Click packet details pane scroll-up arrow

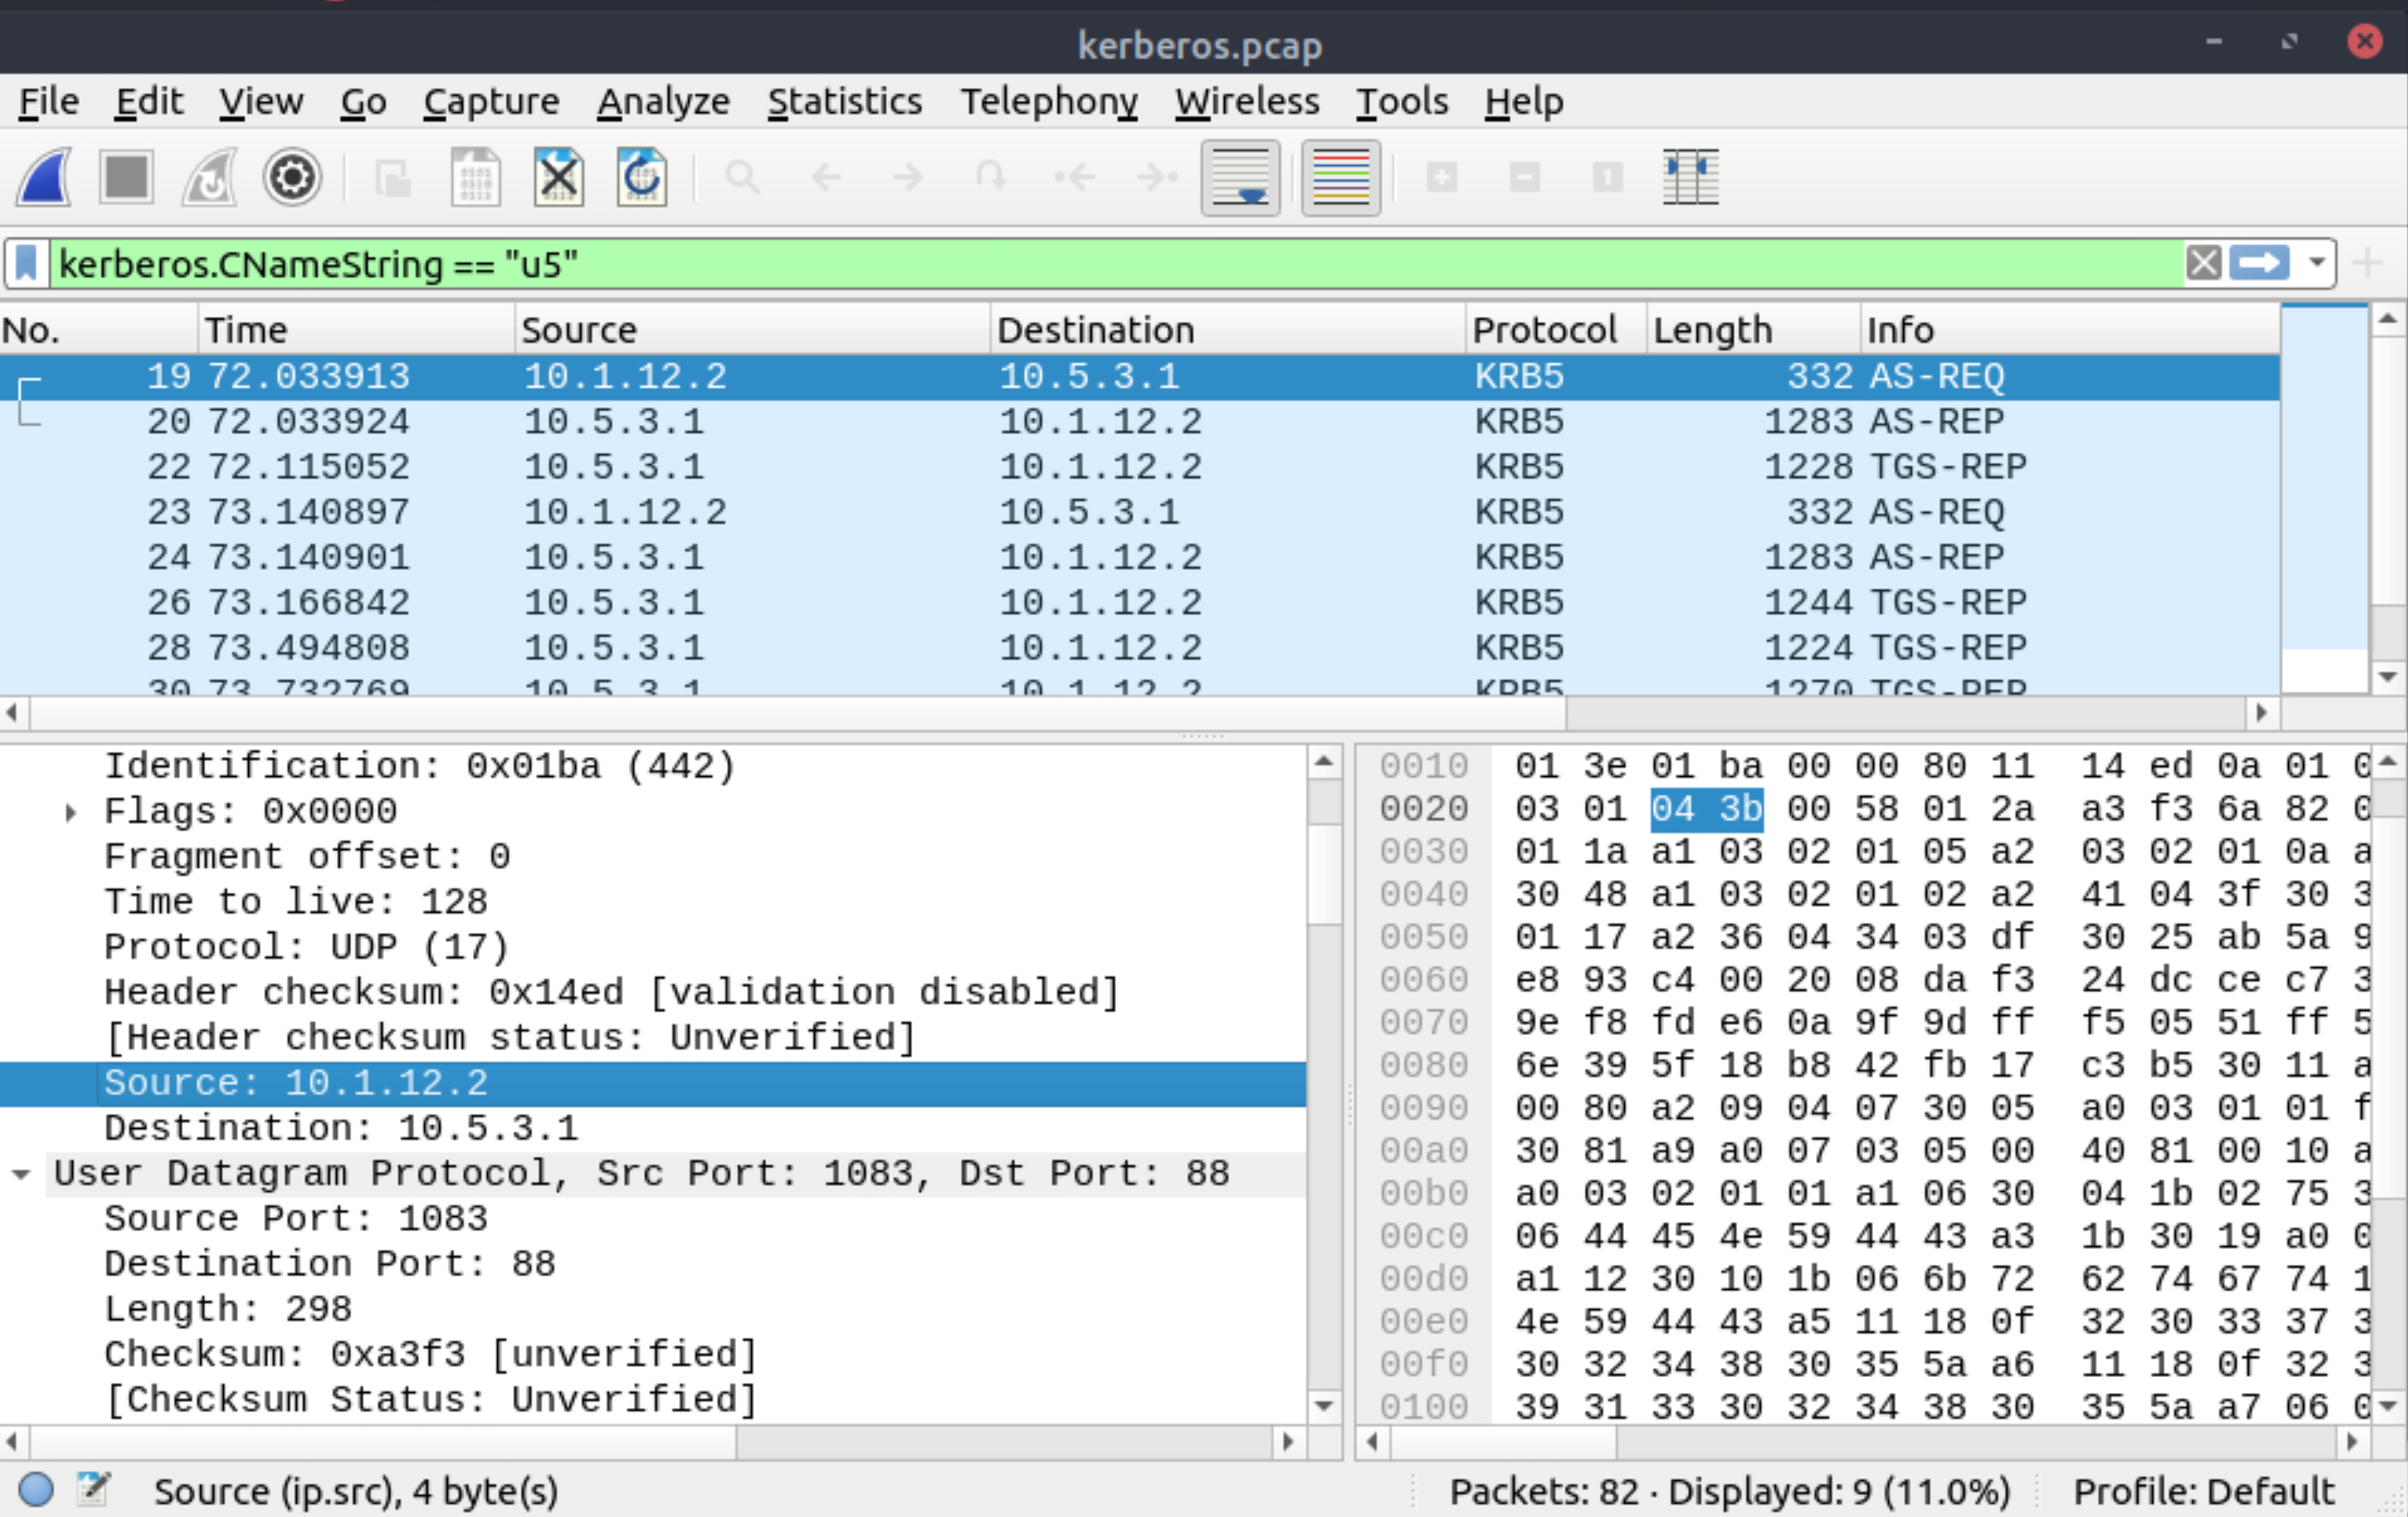(1323, 764)
